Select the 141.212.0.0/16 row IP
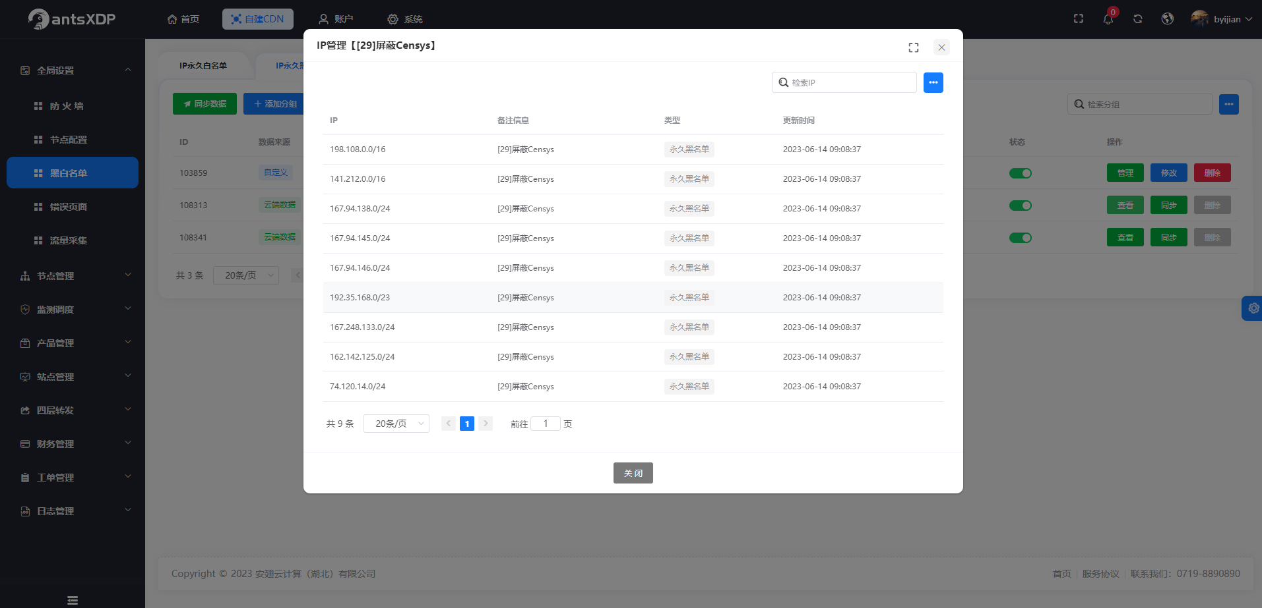 358,179
